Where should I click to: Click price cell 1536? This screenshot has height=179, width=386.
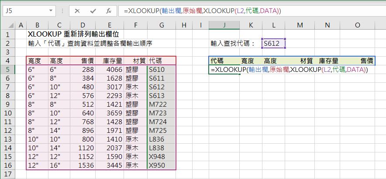coord(83,165)
